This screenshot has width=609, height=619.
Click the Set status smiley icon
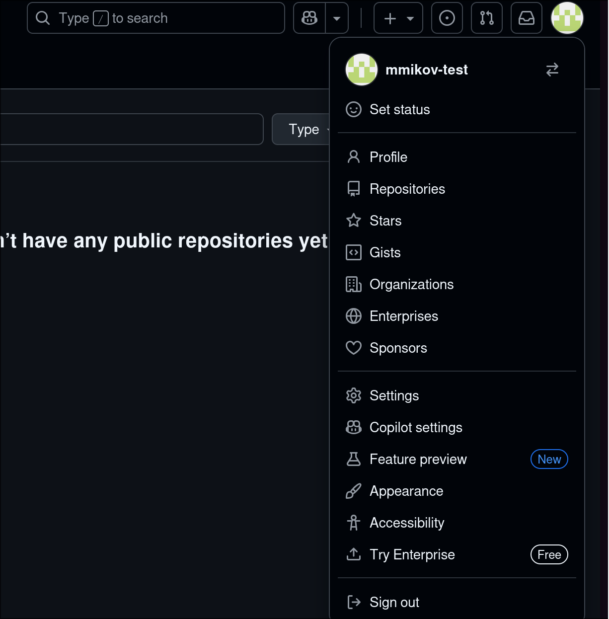coord(354,109)
